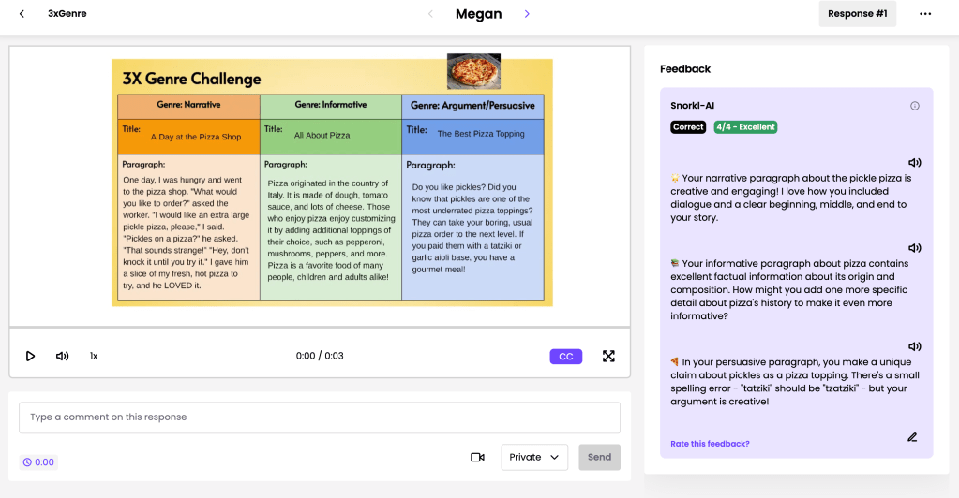Go to the previous student before Megan
Viewport: 959px width, 498px height.
pyautogui.click(x=430, y=14)
